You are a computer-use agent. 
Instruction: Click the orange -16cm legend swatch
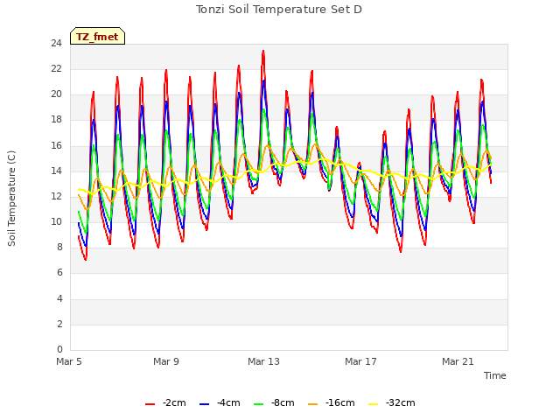[313, 404]
